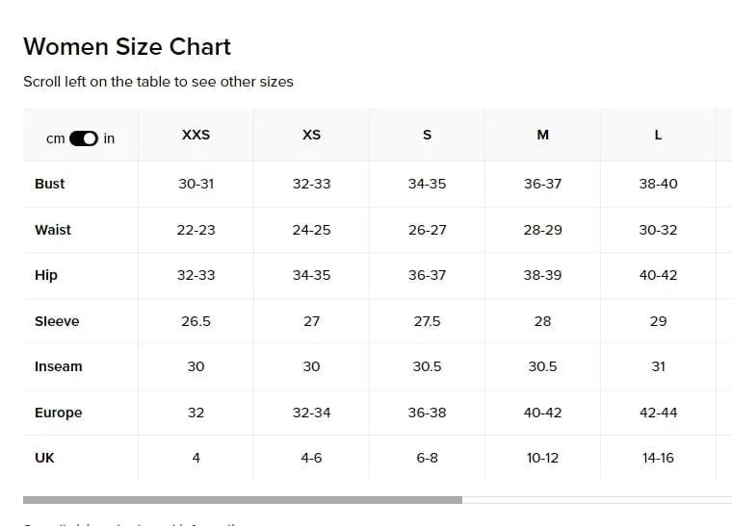
Task: Select the Waist row label
Action: pos(53,230)
